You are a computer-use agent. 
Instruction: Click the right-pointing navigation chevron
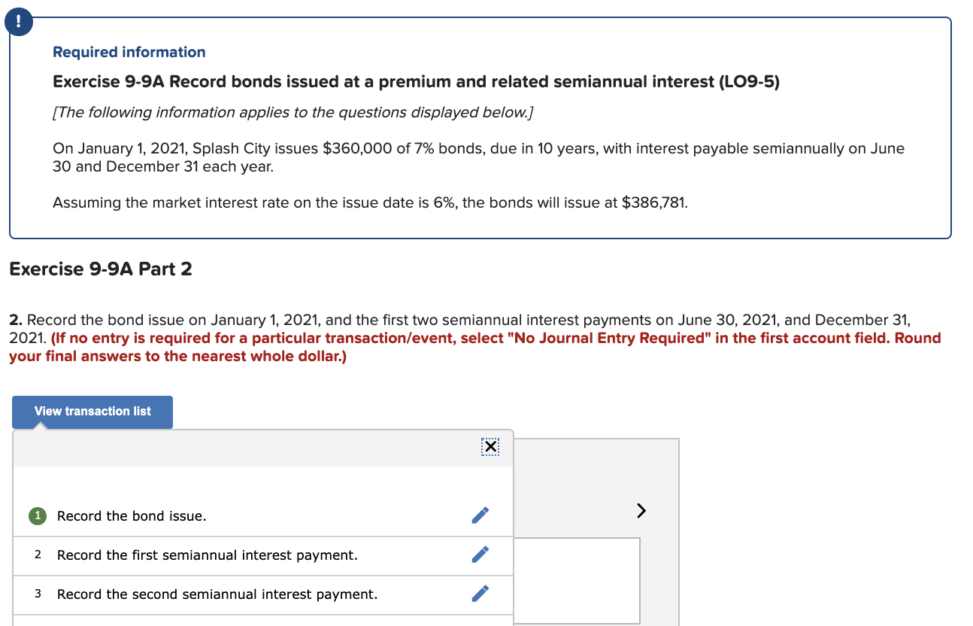pos(641,510)
